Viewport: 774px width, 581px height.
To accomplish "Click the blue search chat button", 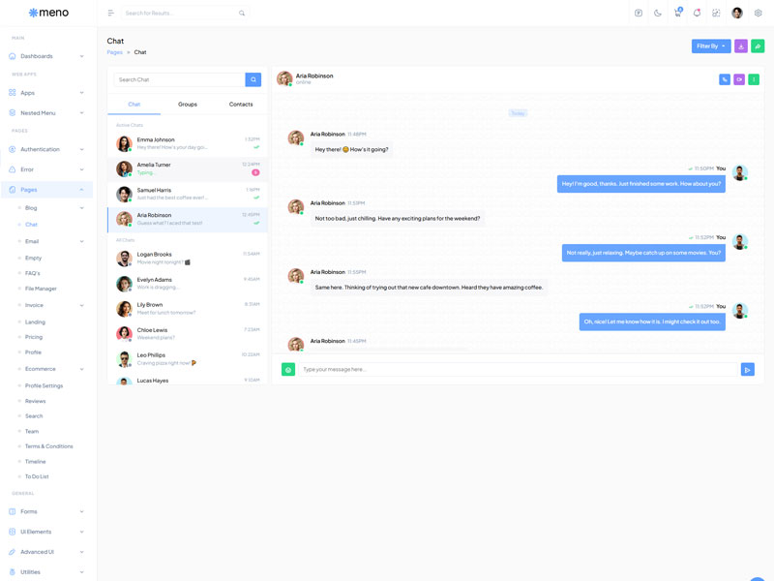I will coord(253,79).
